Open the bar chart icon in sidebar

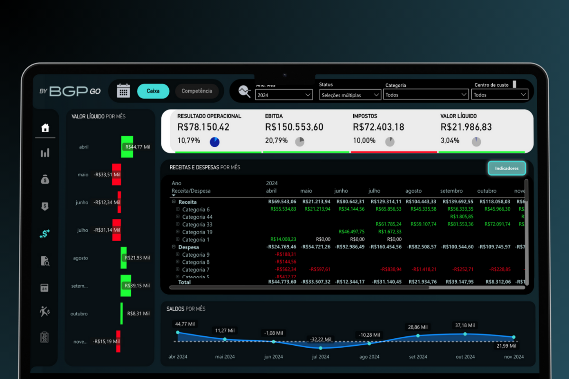[x=45, y=153]
